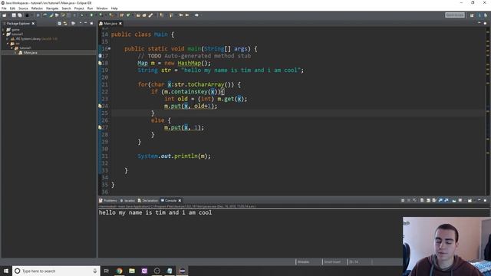Click Remove All Terminated Launches in Console

tap(414, 200)
